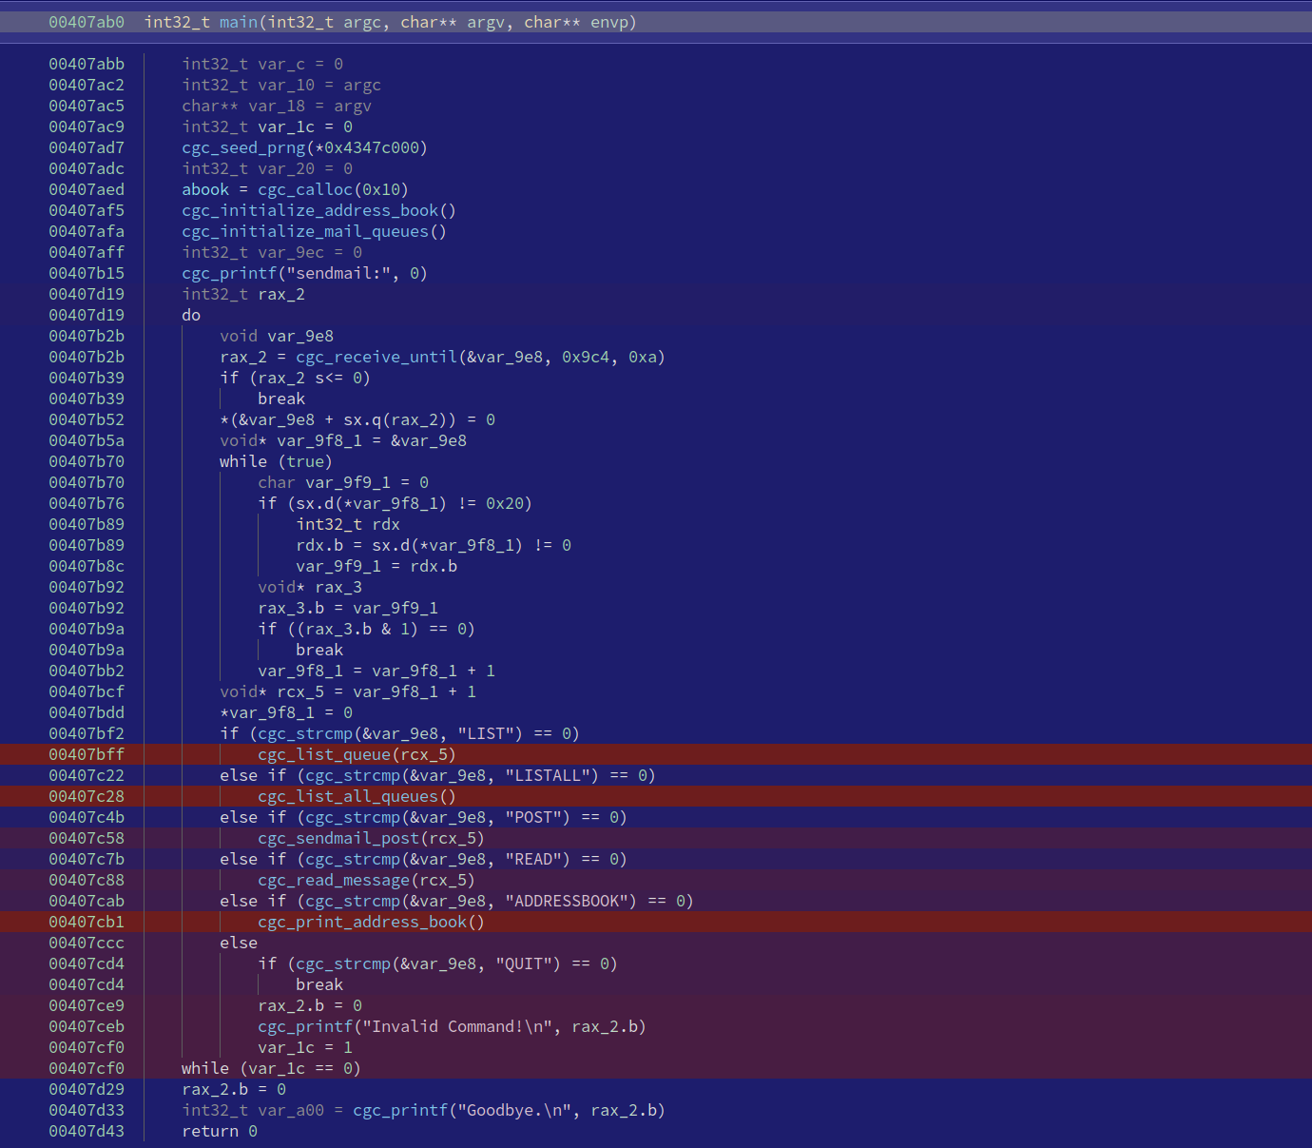Click the main function name in header
Viewport: 1312px width, 1148px height.
pyautogui.click(x=239, y=22)
